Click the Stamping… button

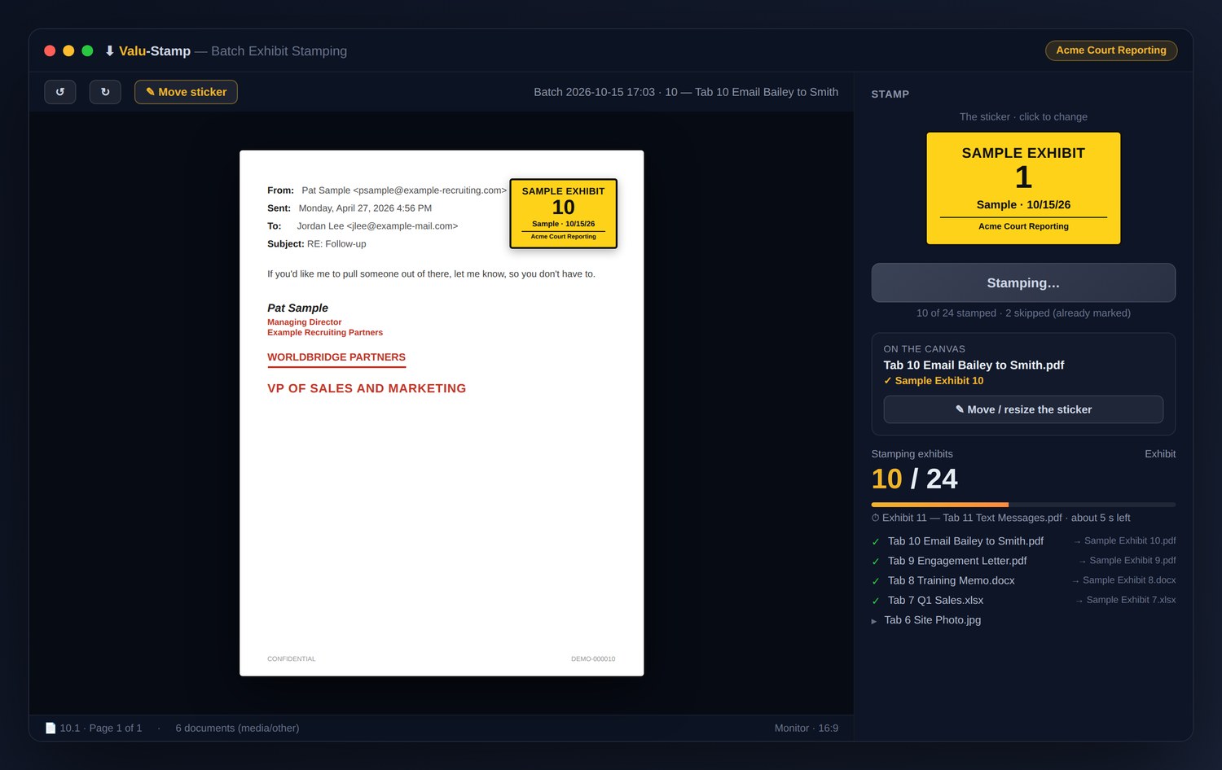coord(1023,282)
